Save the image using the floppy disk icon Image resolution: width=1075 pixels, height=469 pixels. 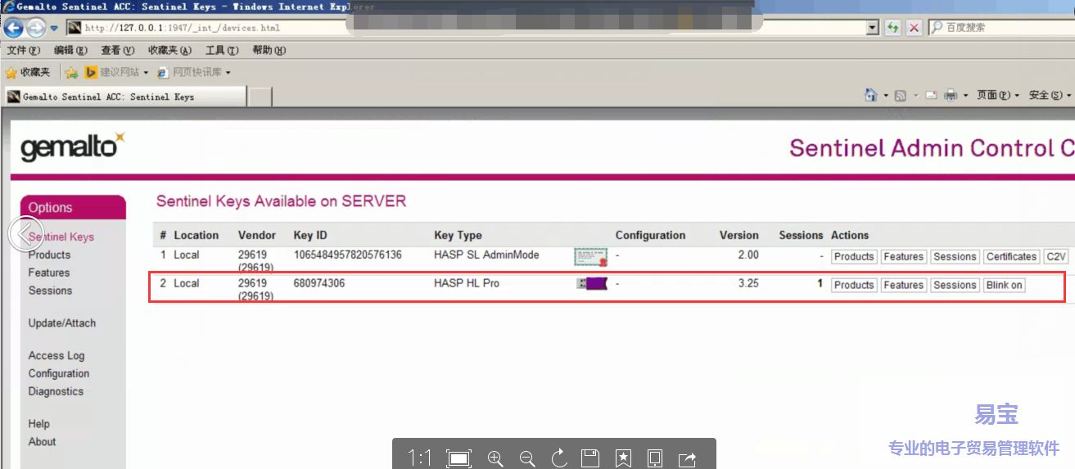(590, 458)
